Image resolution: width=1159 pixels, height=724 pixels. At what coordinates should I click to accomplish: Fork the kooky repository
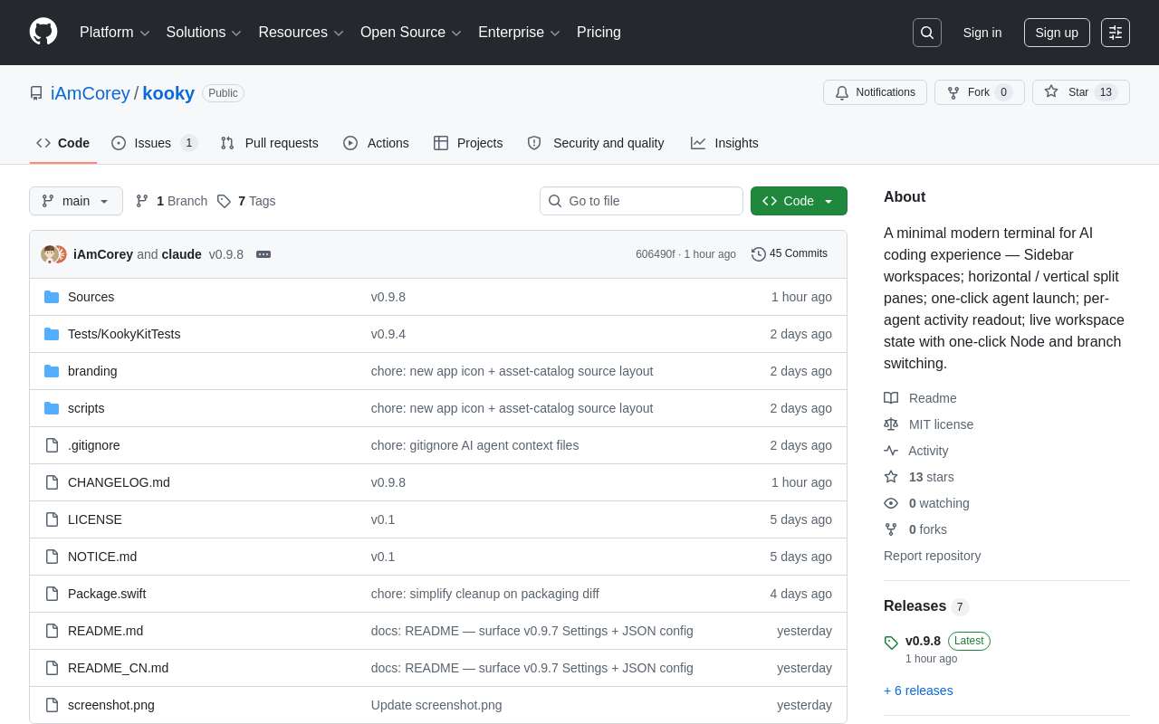tap(980, 92)
